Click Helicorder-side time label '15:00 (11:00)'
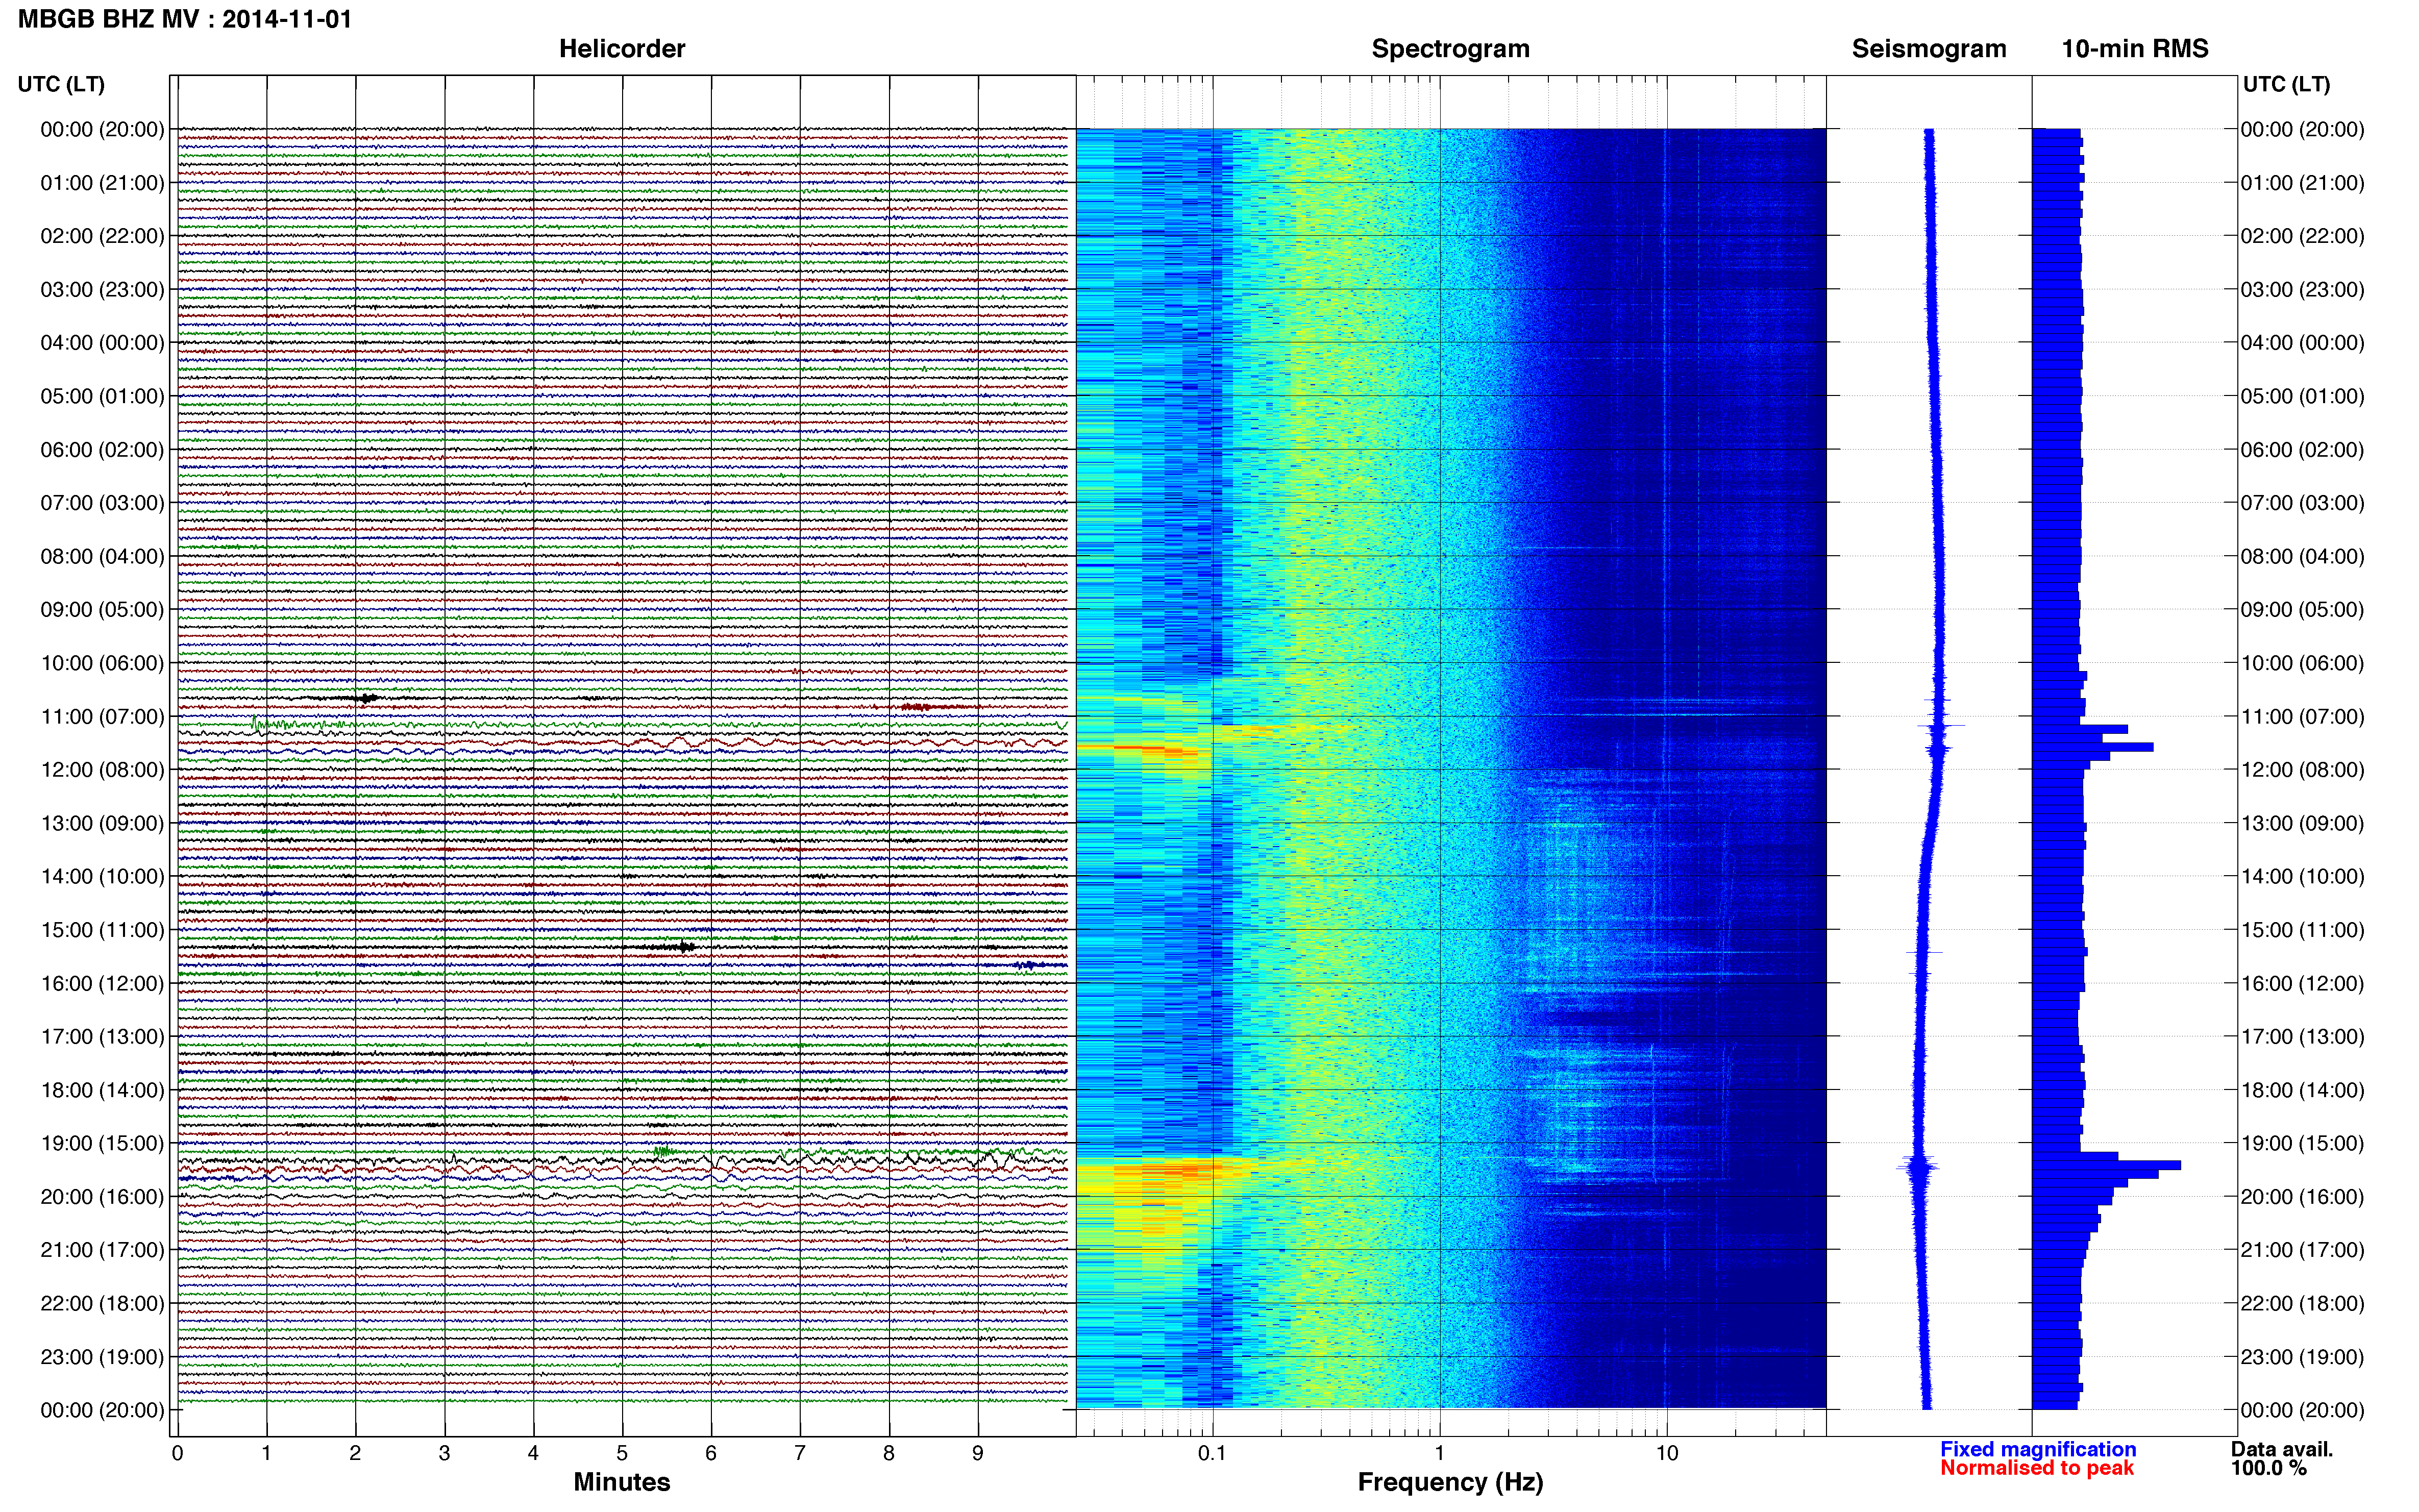The width and height of the screenshot is (2419, 1512). [102, 930]
